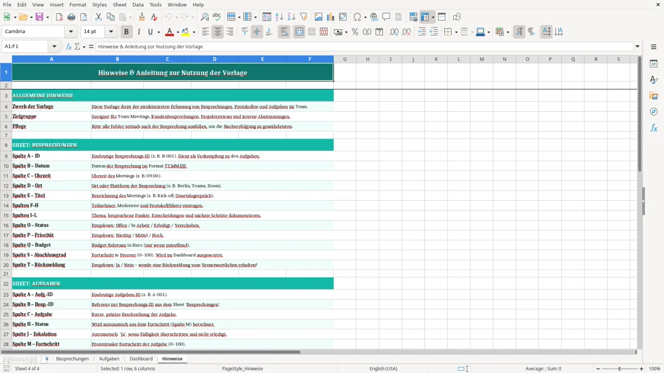
Task: Open the Freeze Rows and Columns dropdown arrow
Action: [x=433, y=17]
